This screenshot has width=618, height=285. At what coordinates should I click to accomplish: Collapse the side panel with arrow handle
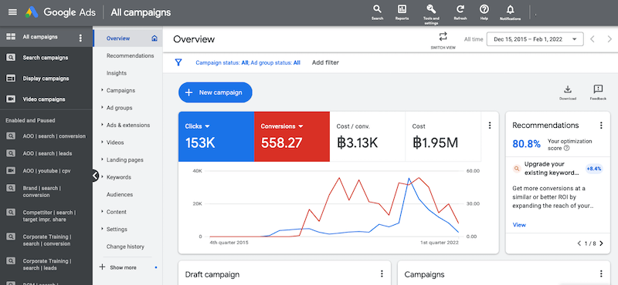pyautogui.click(x=95, y=176)
